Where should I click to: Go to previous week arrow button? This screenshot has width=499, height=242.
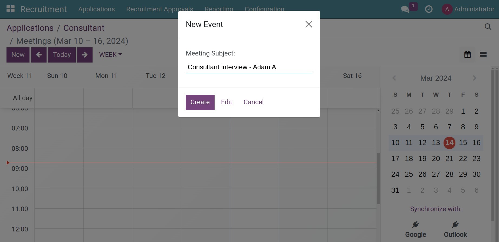(39, 55)
